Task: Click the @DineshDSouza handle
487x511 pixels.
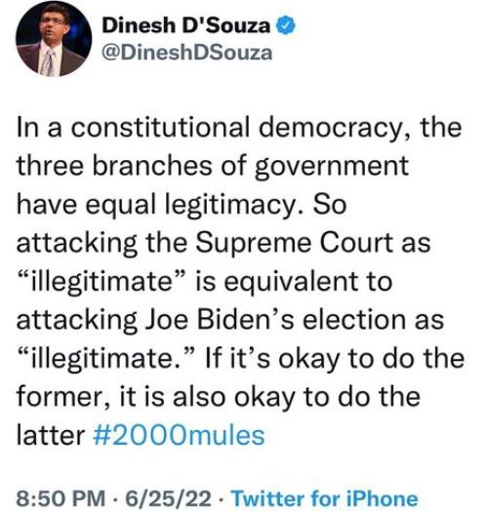Action: point(187,53)
